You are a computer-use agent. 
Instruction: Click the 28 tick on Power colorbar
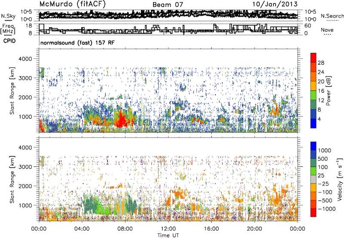321,63
